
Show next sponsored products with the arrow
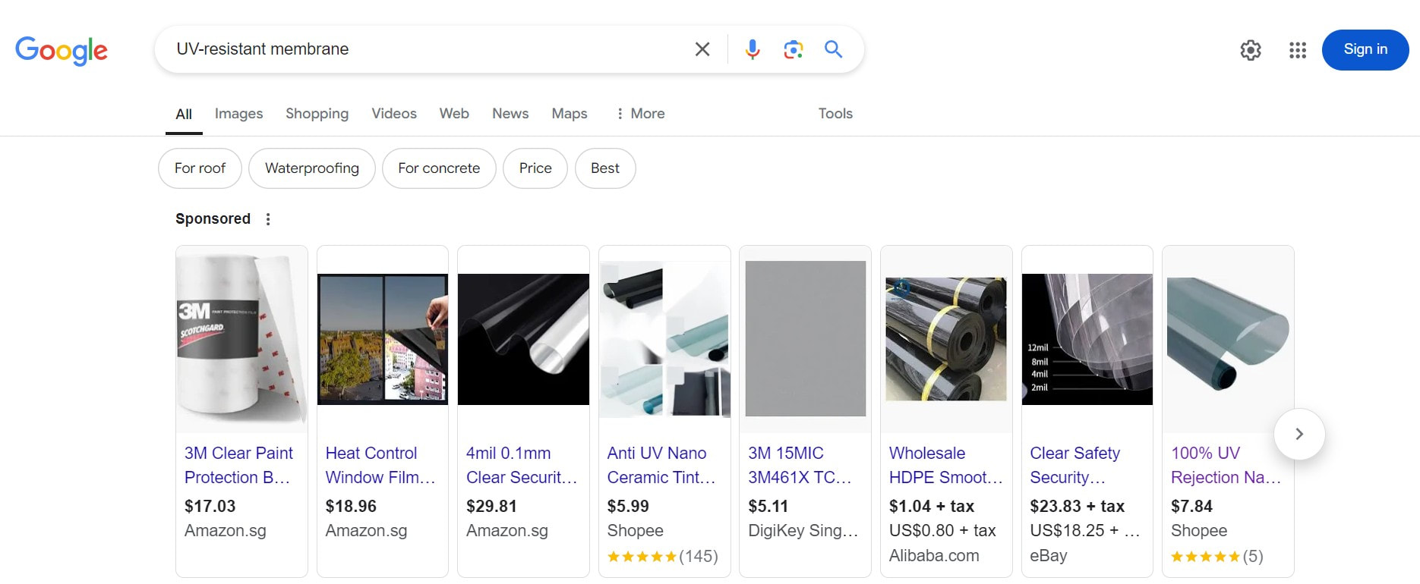[1299, 434]
